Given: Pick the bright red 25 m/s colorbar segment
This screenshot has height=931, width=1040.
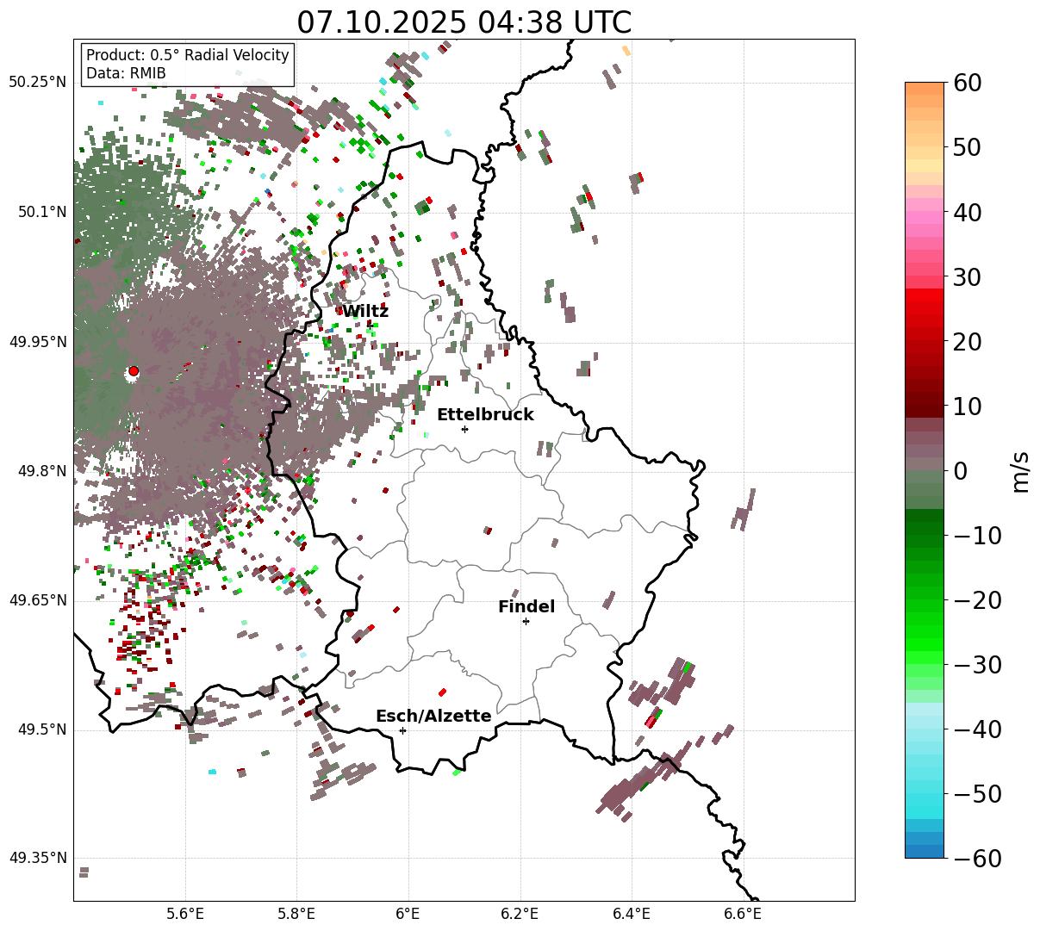Looking at the screenshot, I should 925,308.
